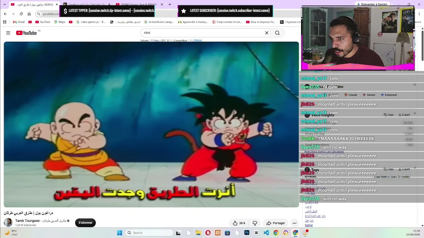This screenshot has height=238, width=424.
Task: Open the 'video games pc' bookmark
Action: 90,22
